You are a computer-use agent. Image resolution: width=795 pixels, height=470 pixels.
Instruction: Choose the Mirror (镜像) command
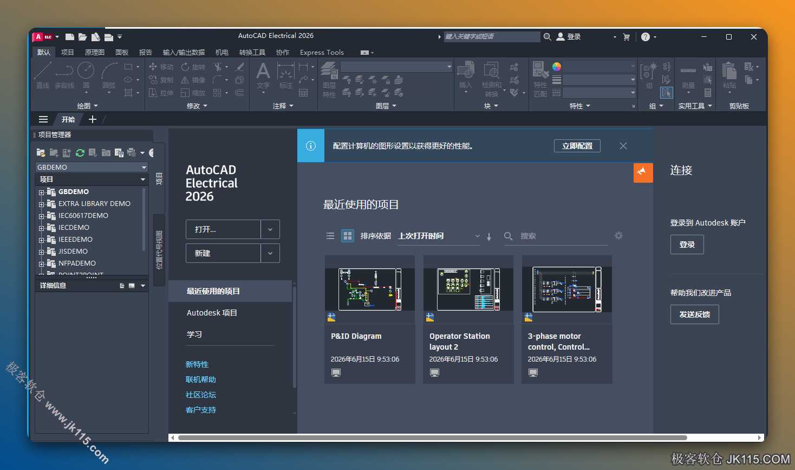pyautogui.click(x=193, y=80)
